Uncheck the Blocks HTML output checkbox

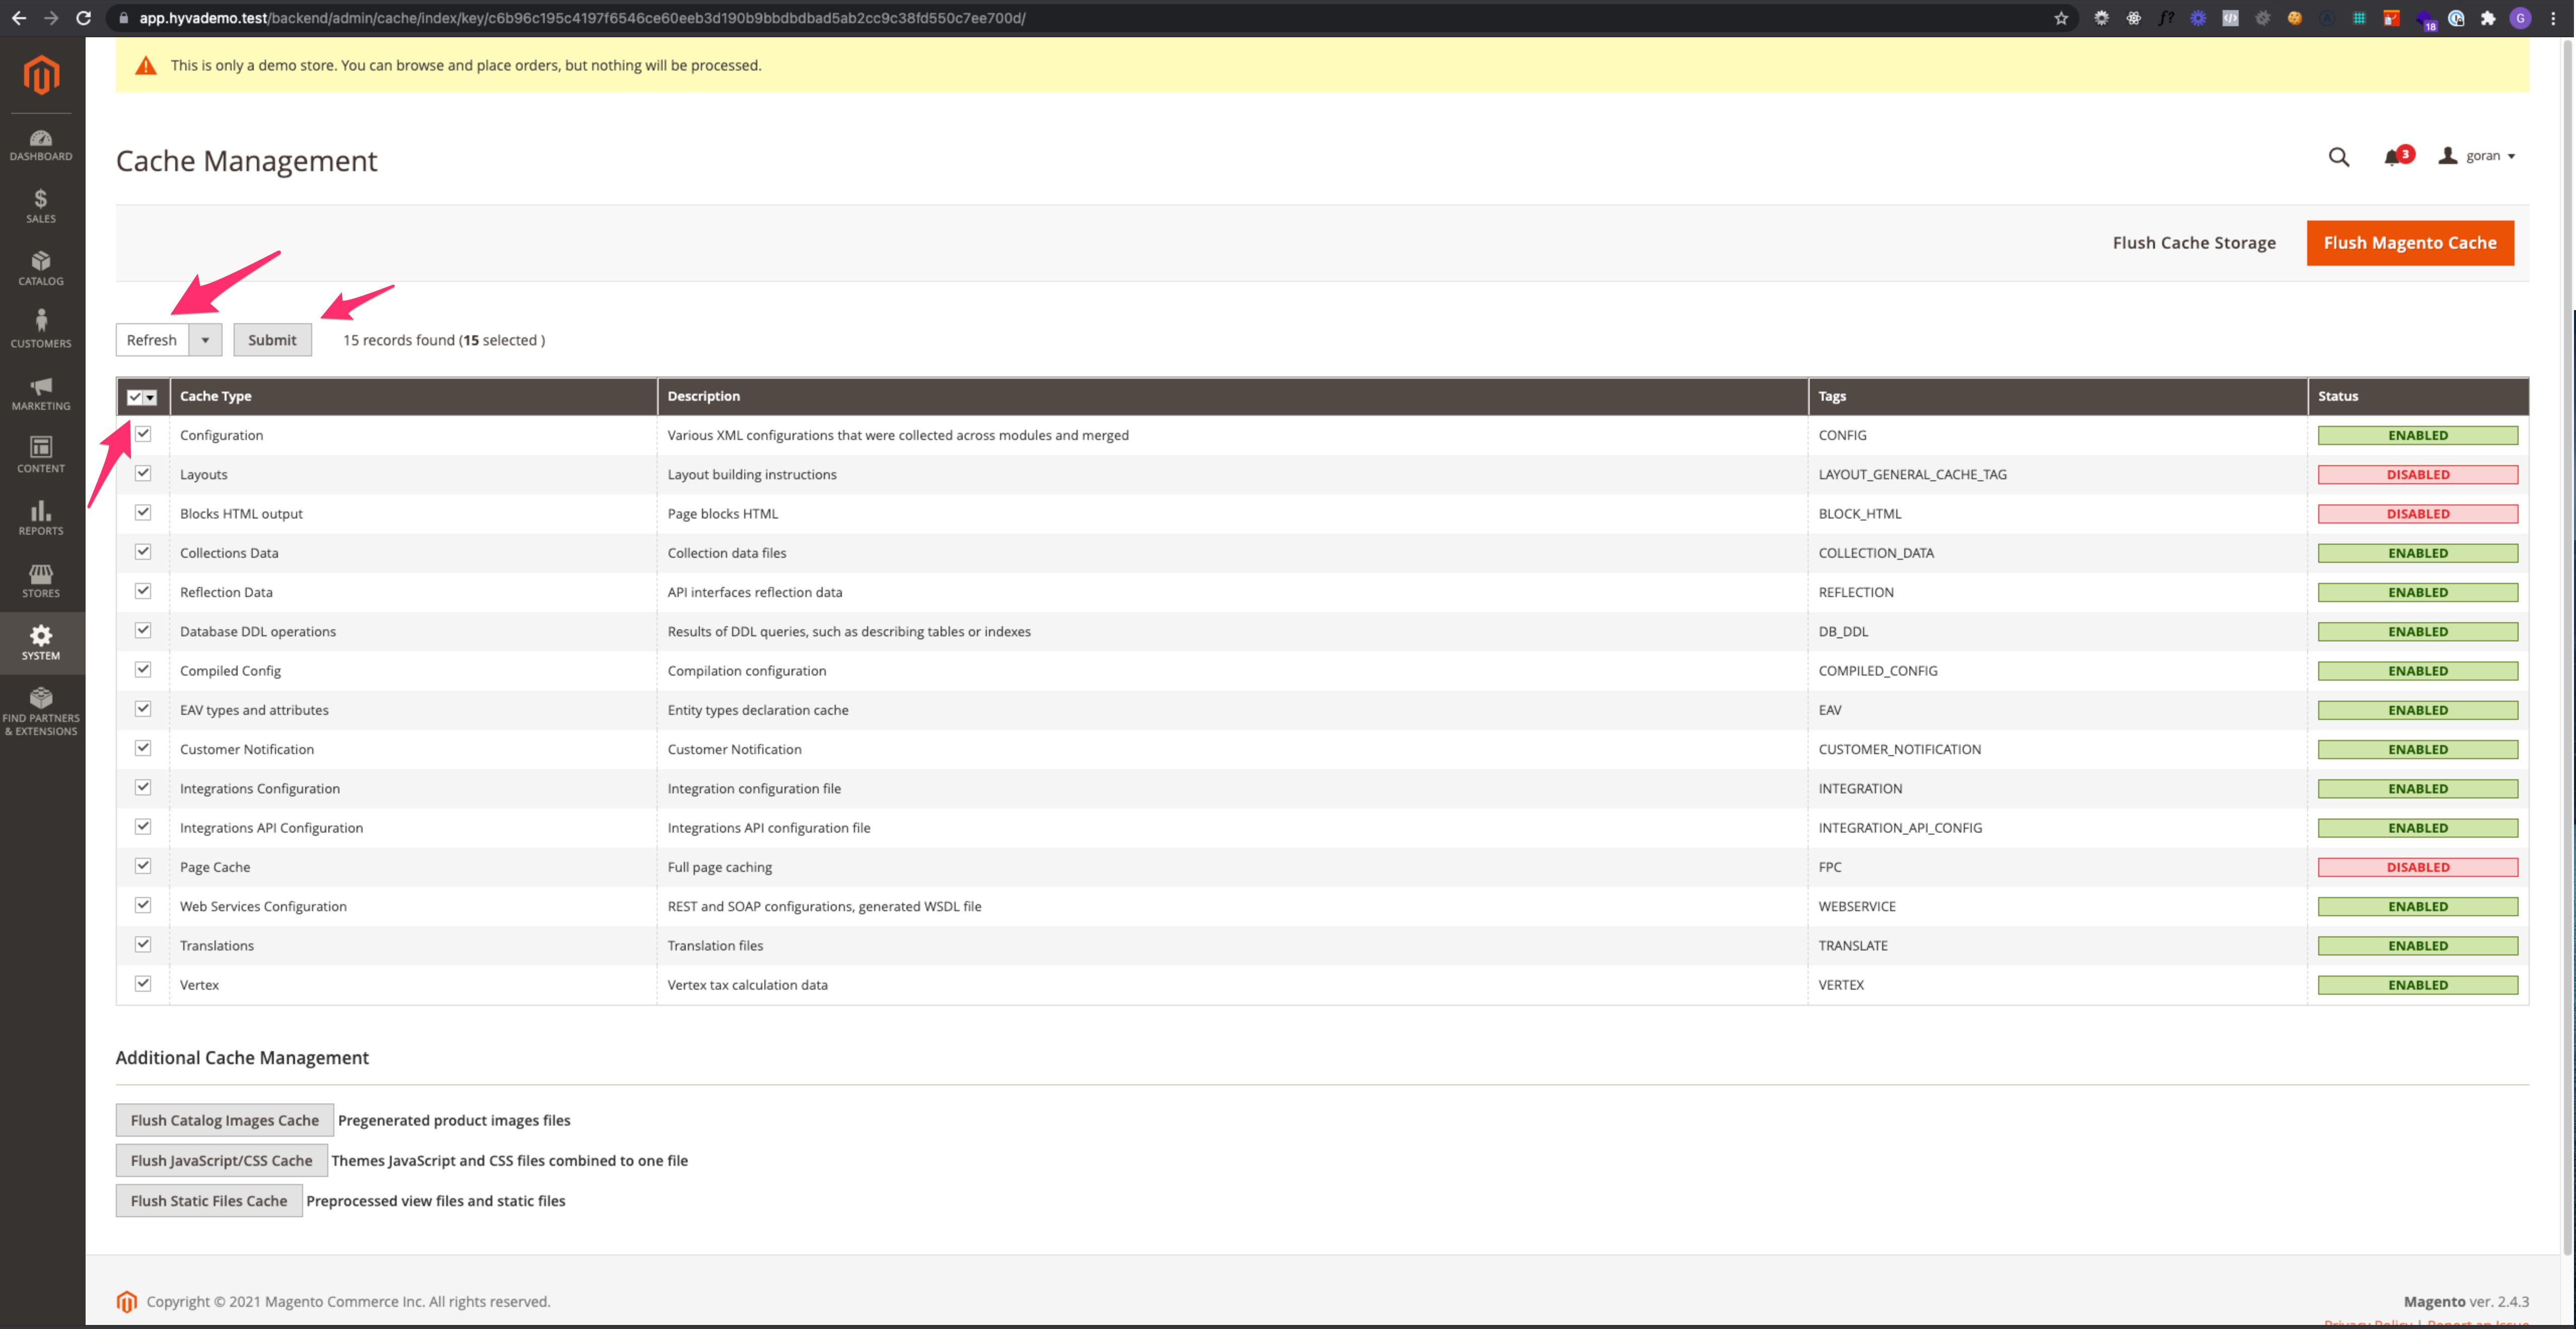point(143,512)
